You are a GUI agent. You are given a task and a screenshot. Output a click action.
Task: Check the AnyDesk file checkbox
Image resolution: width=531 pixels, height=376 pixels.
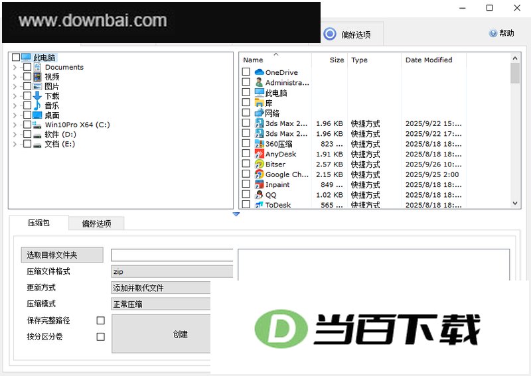246,153
